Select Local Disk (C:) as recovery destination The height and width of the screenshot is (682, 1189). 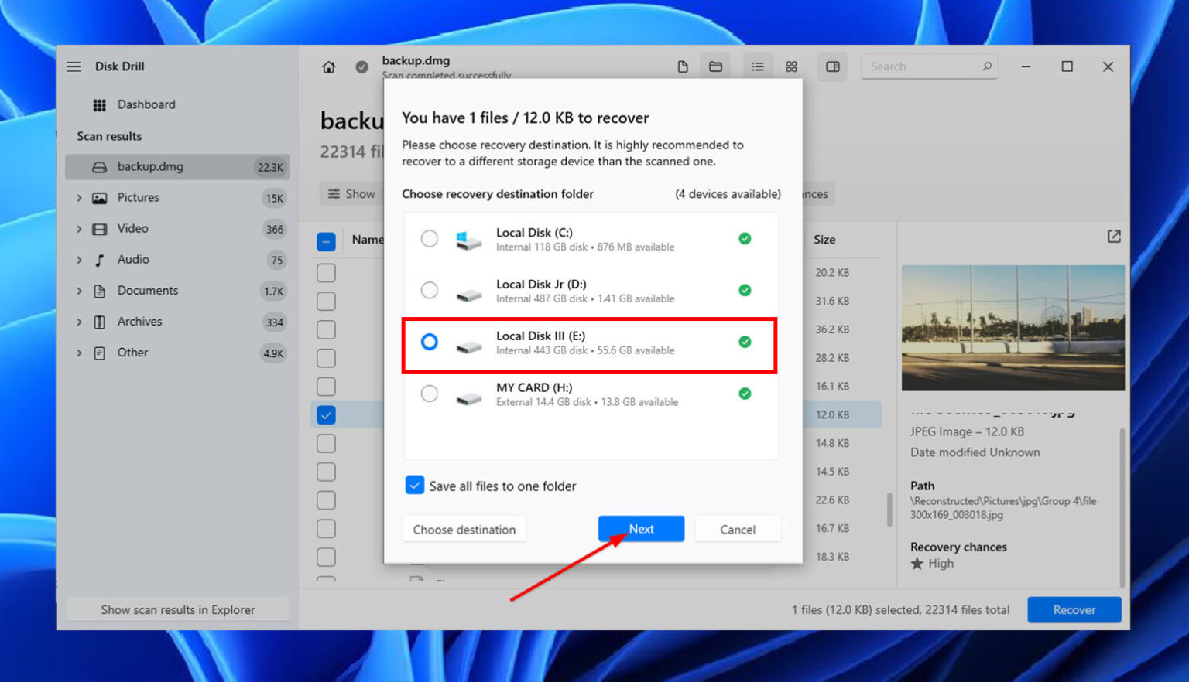430,238
